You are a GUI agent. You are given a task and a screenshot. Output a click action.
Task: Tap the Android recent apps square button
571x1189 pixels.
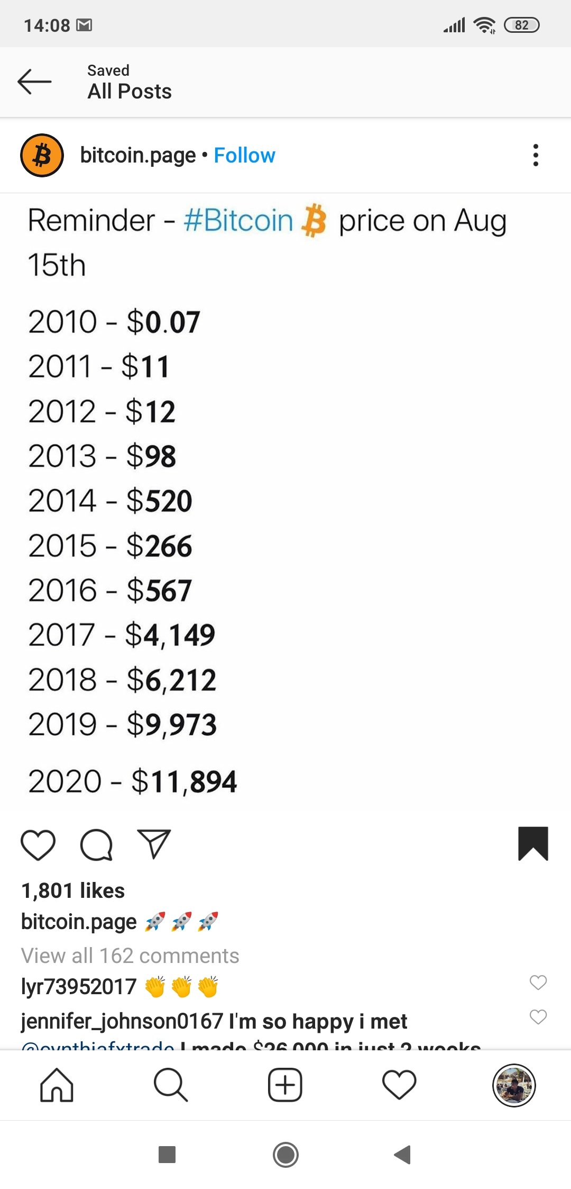coord(167,1155)
